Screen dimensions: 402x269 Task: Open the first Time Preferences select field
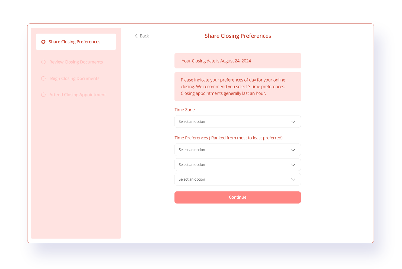click(x=233, y=150)
